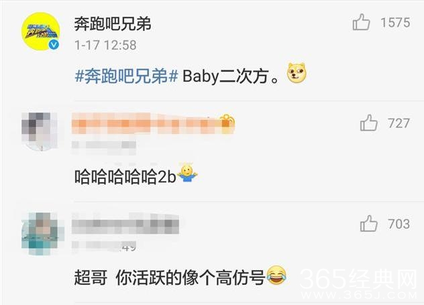Open the second commenter's blurred avatar
The height and width of the screenshot is (305, 424).
[40, 131]
